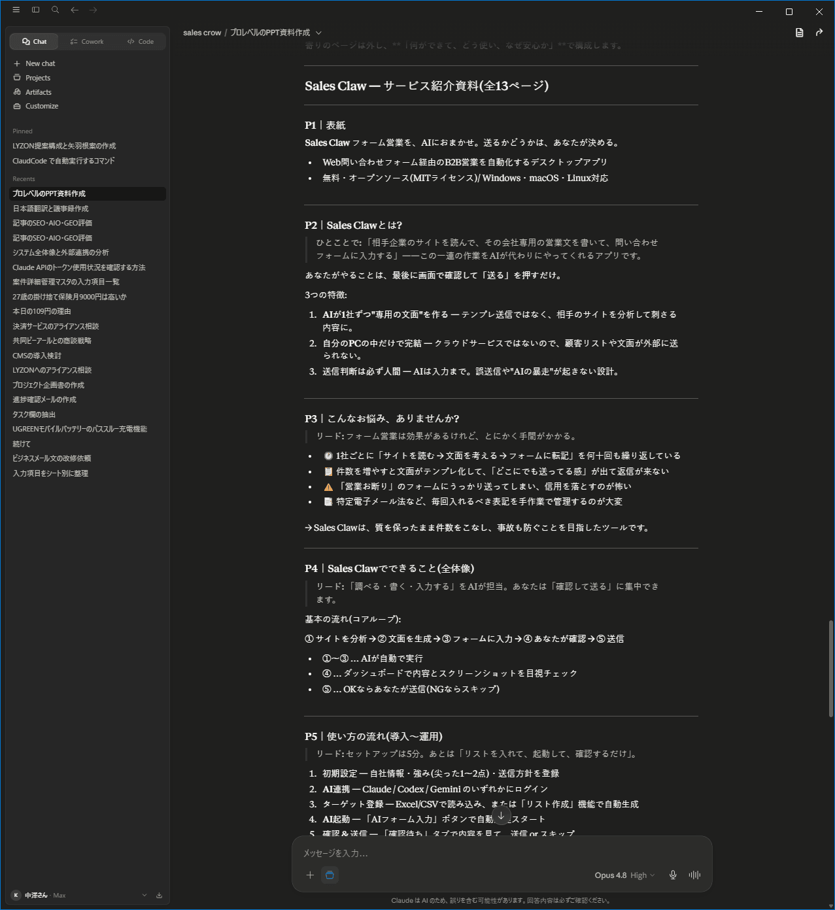This screenshot has height=910, width=835.
Task: Click the sales crow project breadcrumb
Action: 202,33
